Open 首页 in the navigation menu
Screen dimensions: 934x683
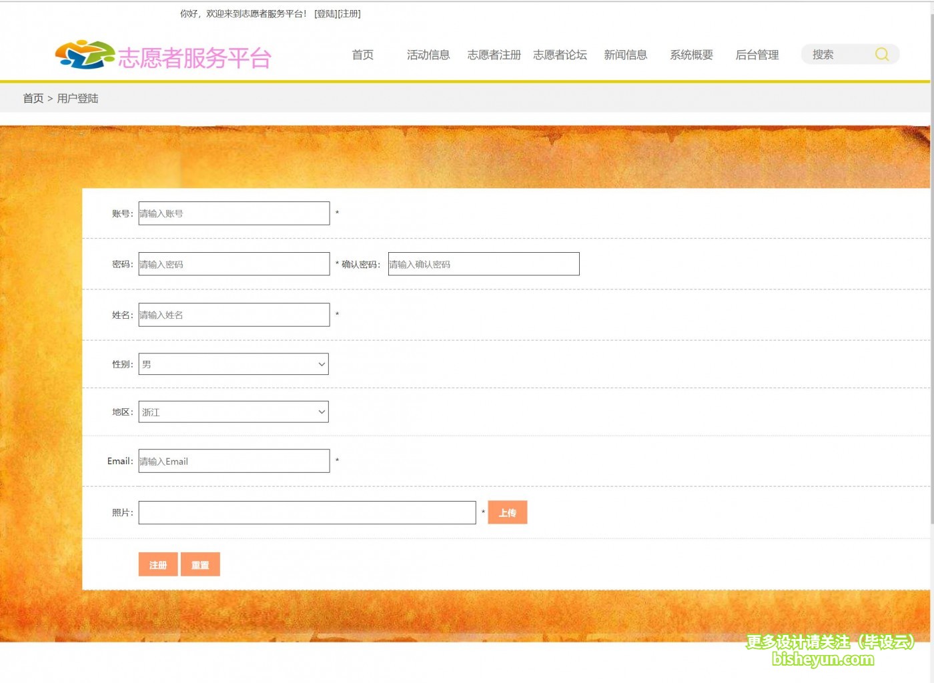(x=362, y=55)
